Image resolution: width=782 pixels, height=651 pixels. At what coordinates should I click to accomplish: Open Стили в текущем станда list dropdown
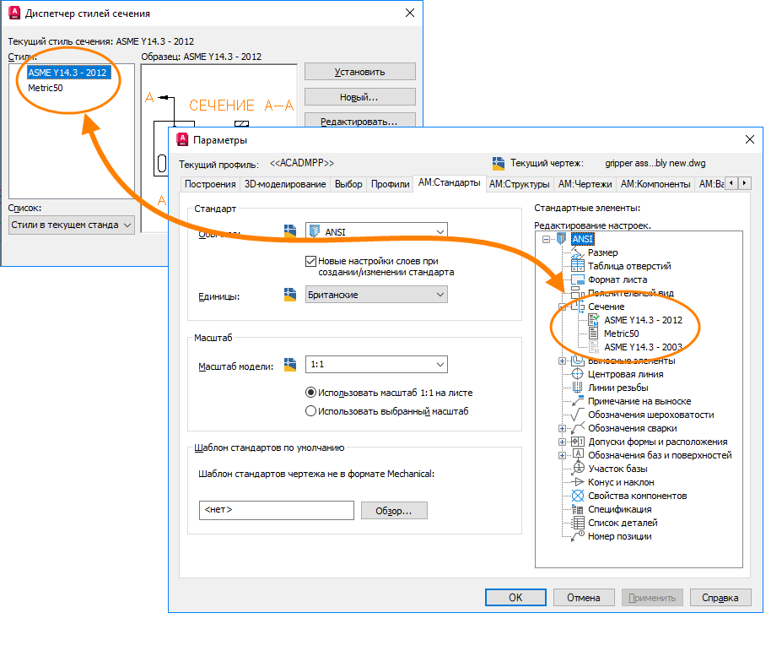(x=72, y=225)
